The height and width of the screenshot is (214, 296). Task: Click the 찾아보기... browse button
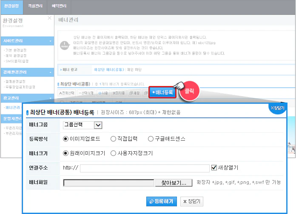(174, 183)
